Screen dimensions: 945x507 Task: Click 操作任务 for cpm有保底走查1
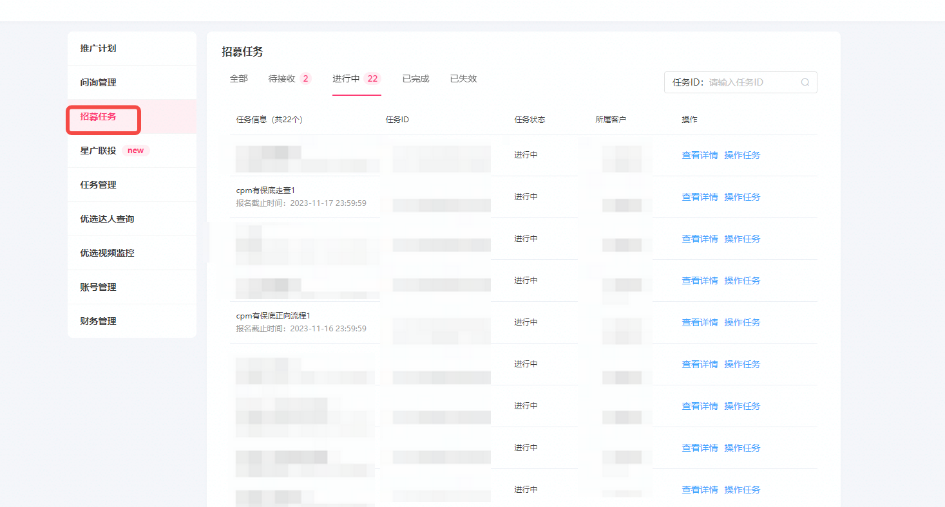coord(742,197)
